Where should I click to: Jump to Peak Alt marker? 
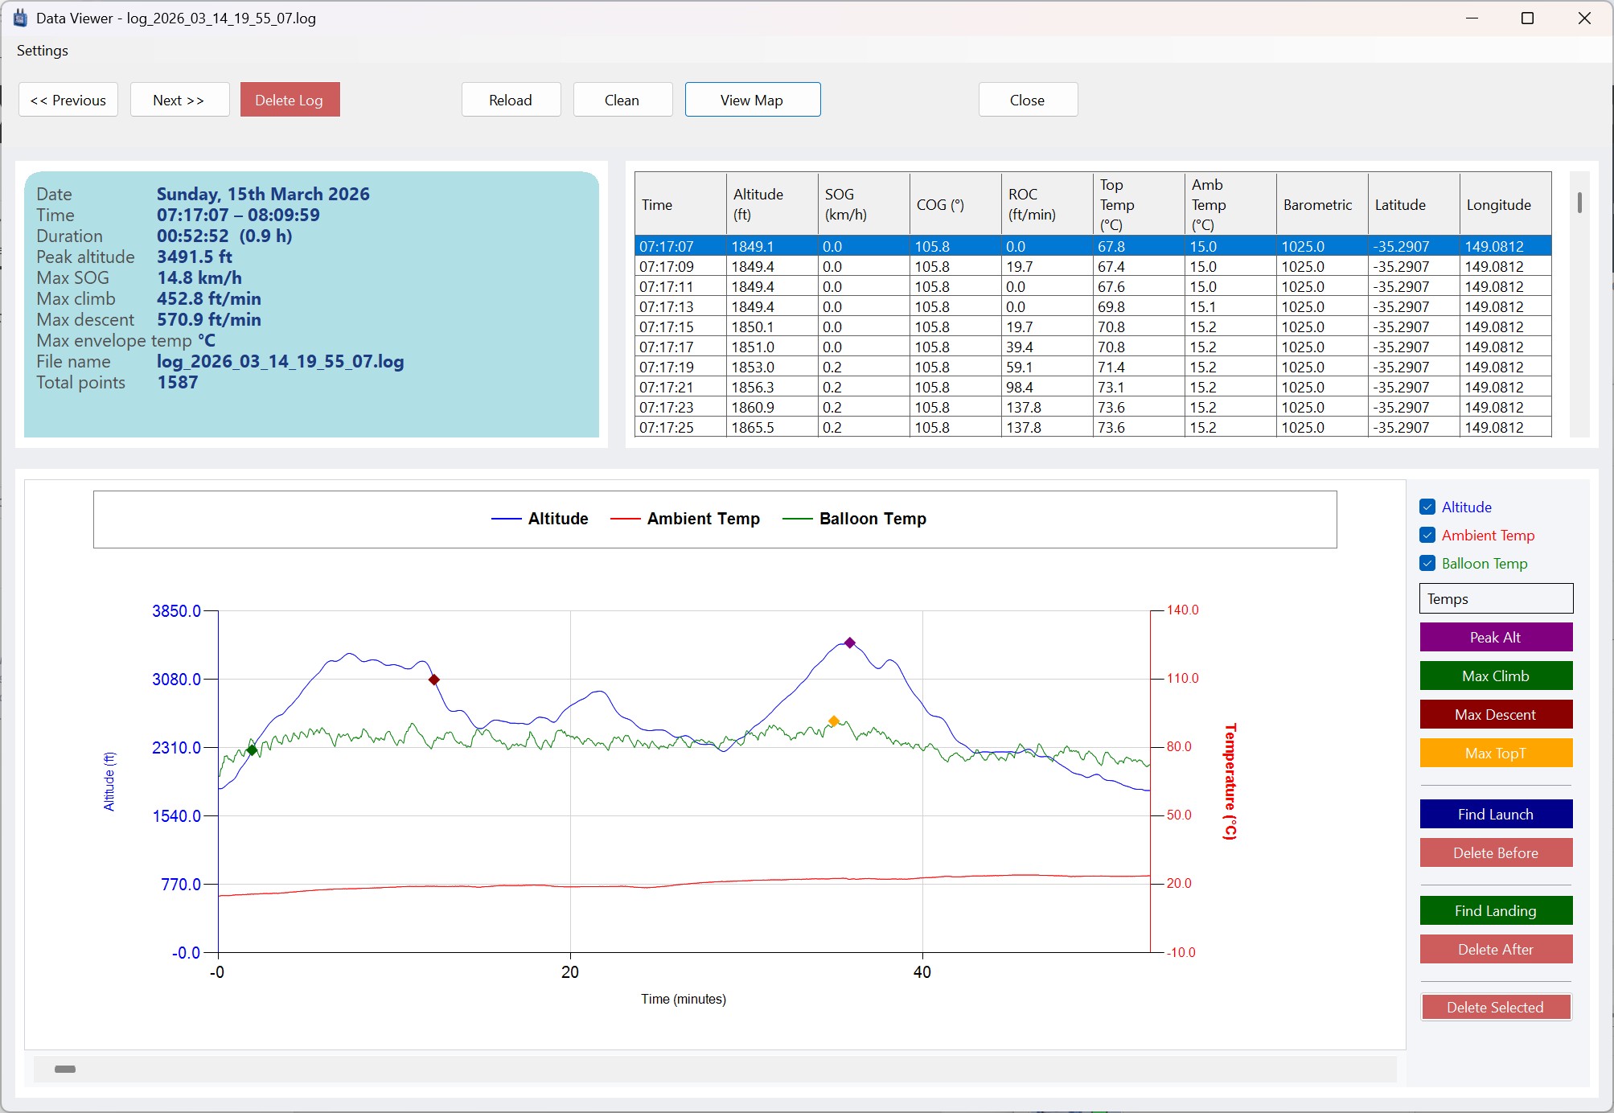(1496, 637)
